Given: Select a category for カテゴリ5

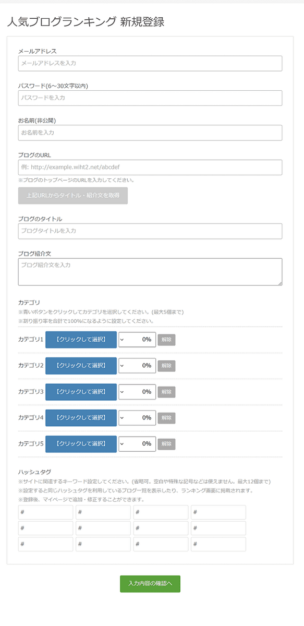Looking at the screenshot, I should 81,444.
